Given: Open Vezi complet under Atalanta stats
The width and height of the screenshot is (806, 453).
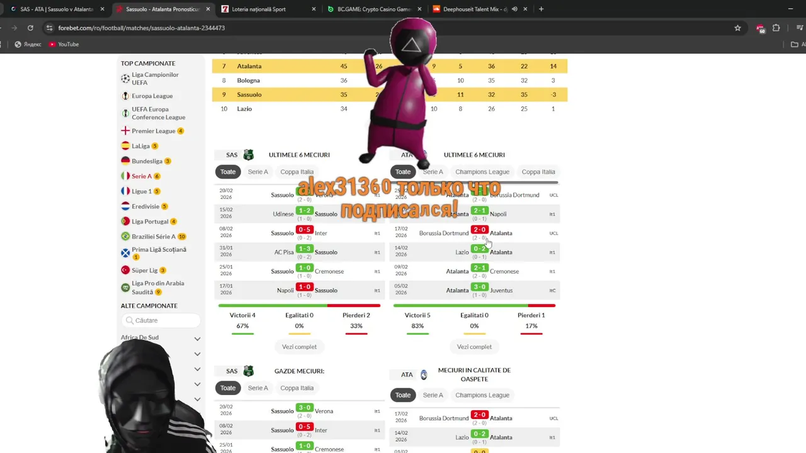Looking at the screenshot, I should point(474,347).
